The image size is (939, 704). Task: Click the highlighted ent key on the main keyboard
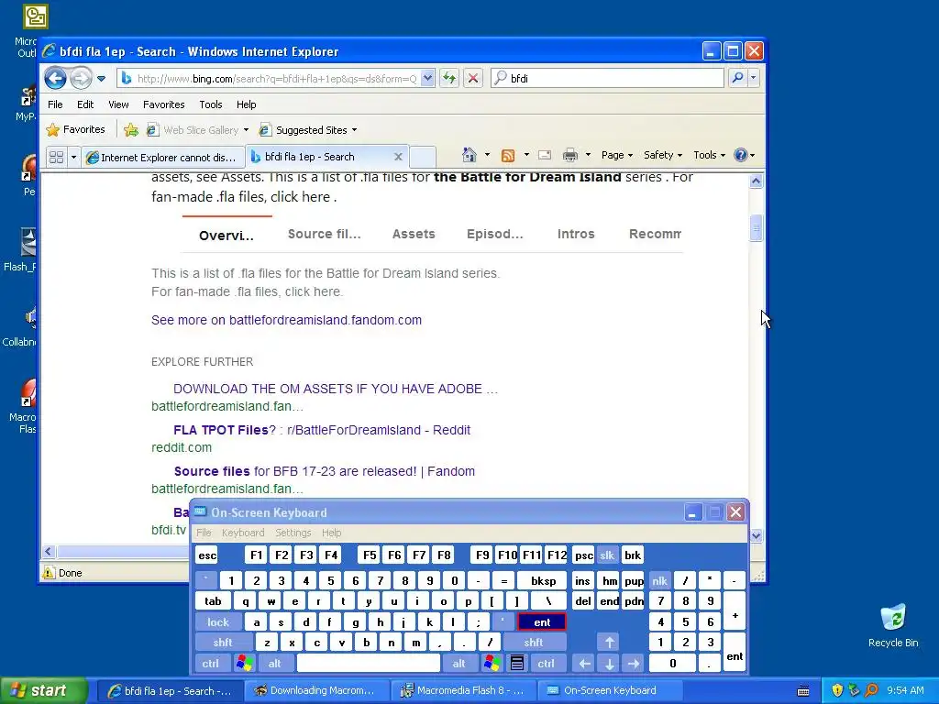click(x=542, y=622)
